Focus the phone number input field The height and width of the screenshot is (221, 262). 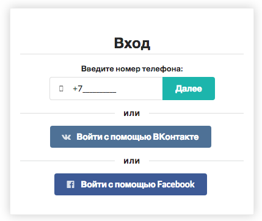(106, 89)
